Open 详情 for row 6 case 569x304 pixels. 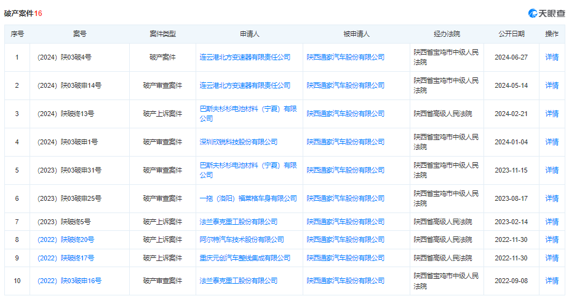coord(552,198)
